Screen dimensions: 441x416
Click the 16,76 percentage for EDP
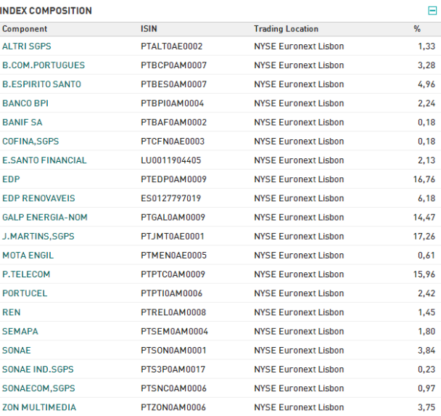[424, 179]
